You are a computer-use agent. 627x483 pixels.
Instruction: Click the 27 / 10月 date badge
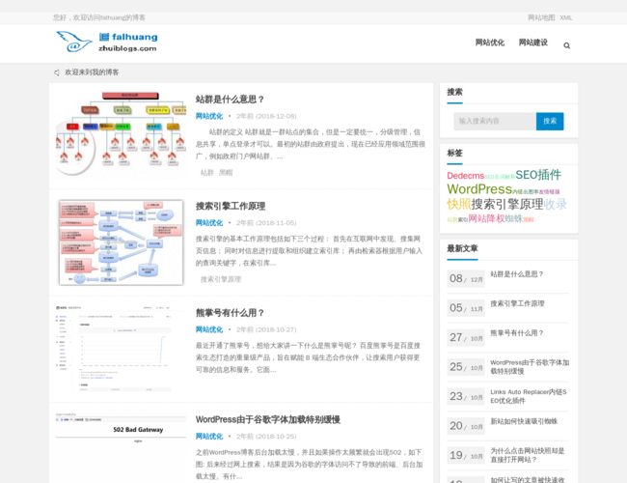pos(466,337)
